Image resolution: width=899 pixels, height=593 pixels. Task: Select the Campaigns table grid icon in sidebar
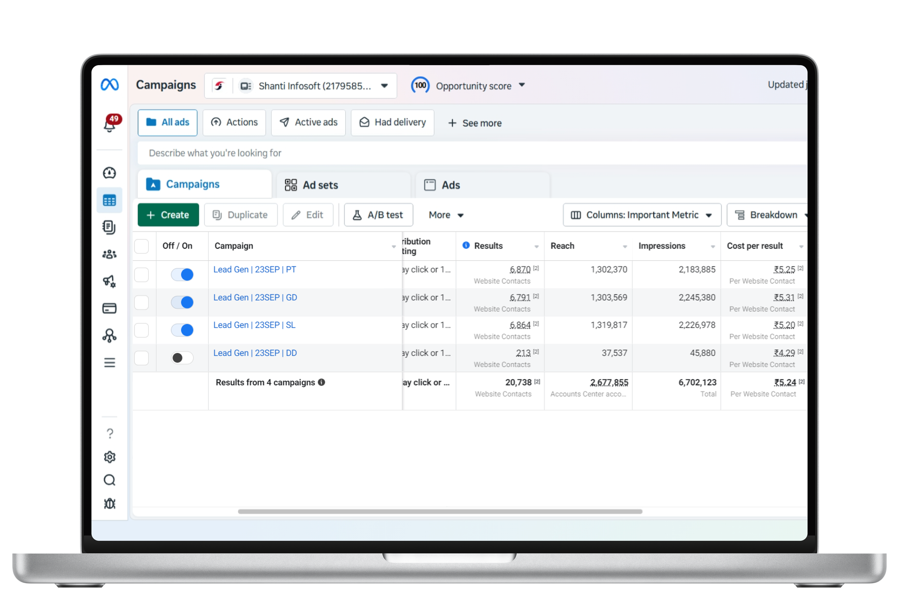click(x=110, y=201)
